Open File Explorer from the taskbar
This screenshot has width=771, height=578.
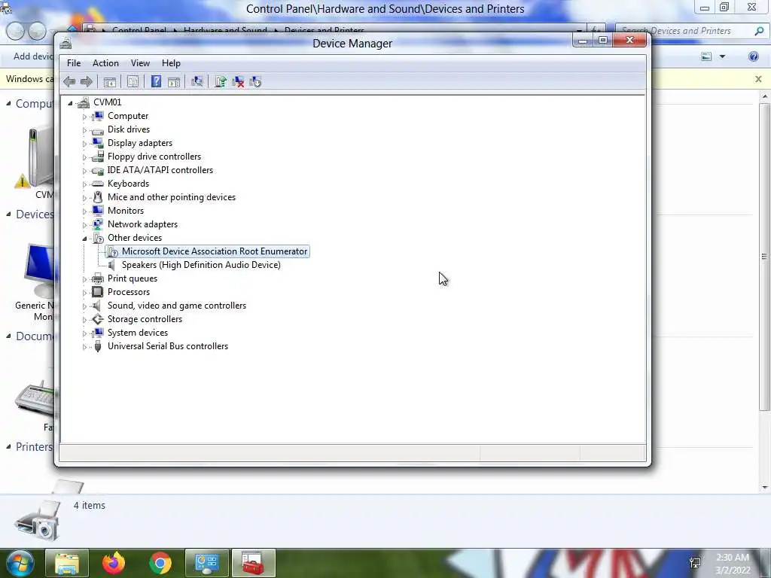(67, 563)
